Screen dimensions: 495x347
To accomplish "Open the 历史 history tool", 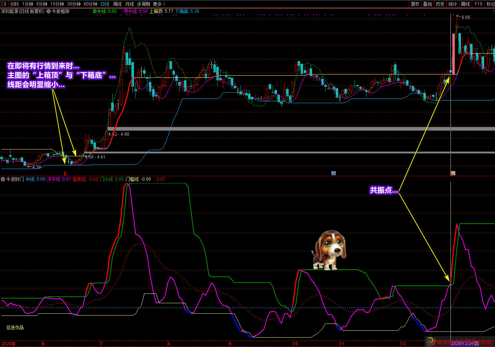I will [440, 4].
